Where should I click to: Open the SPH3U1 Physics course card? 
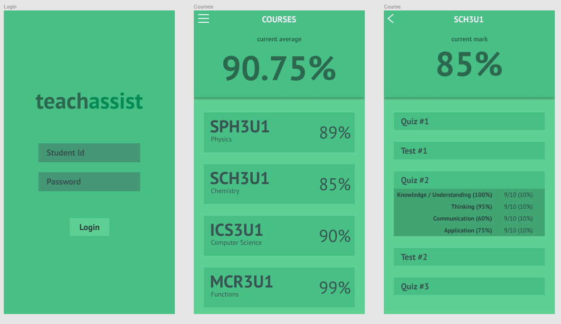pyautogui.click(x=279, y=132)
